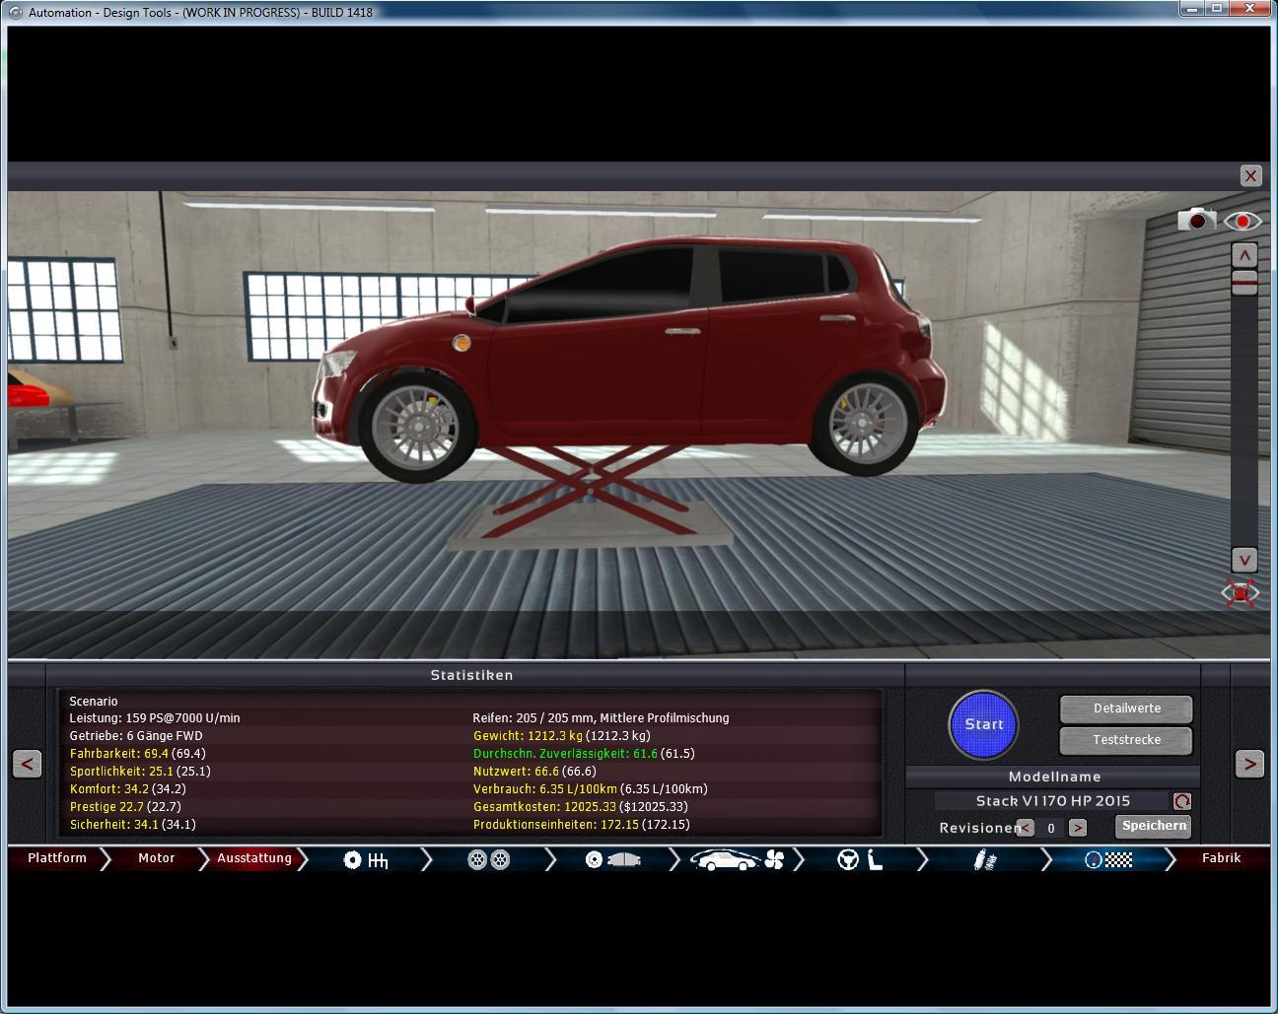
Task: Switch to the Plattform tab
Action: pos(57,858)
